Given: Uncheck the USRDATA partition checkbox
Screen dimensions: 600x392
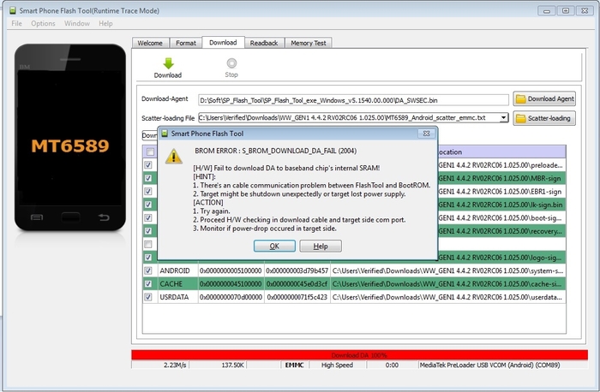Looking at the screenshot, I should [x=148, y=296].
